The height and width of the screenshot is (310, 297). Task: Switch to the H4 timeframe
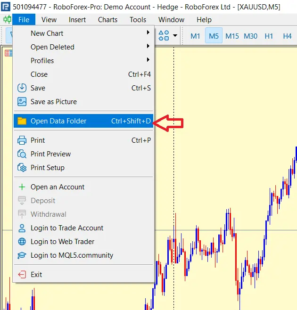(287, 36)
